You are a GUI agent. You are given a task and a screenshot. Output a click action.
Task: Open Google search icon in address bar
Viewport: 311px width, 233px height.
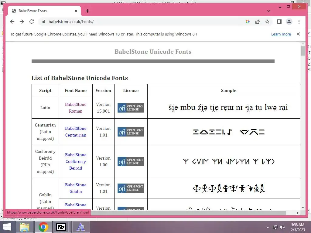point(248,22)
